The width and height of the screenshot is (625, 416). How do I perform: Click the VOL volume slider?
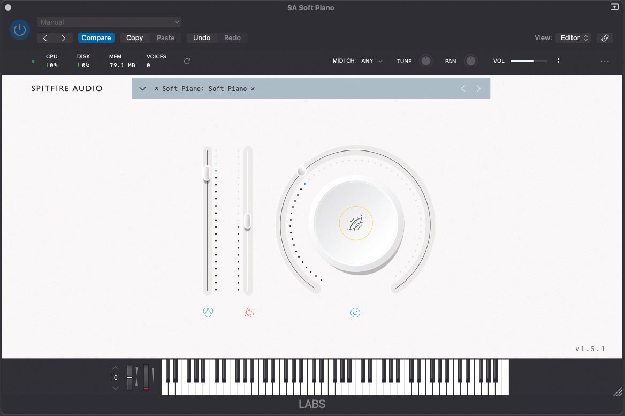pyautogui.click(x=529, y=60)
